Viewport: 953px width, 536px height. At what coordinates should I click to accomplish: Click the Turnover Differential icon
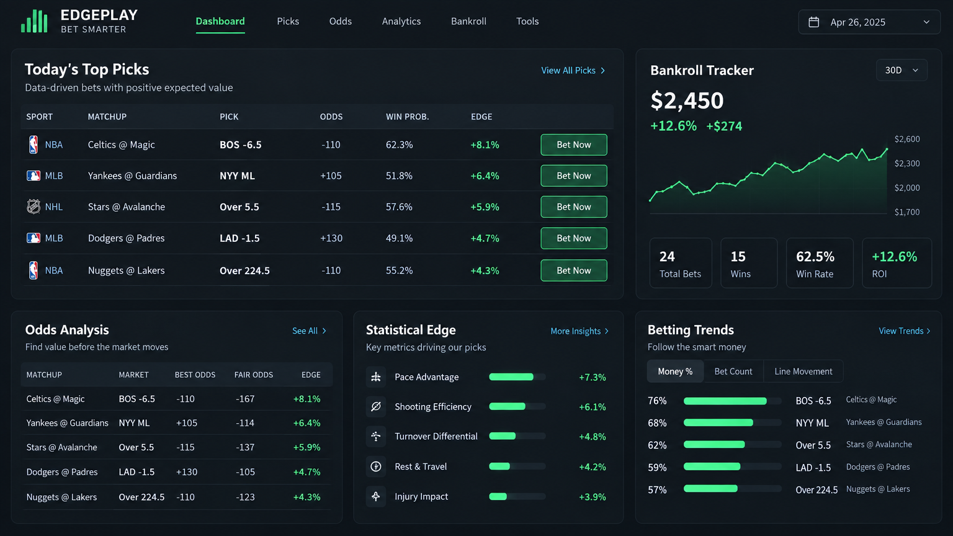376,437
